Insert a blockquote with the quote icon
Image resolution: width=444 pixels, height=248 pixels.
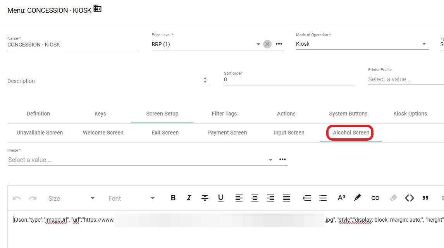pos(425,198)
